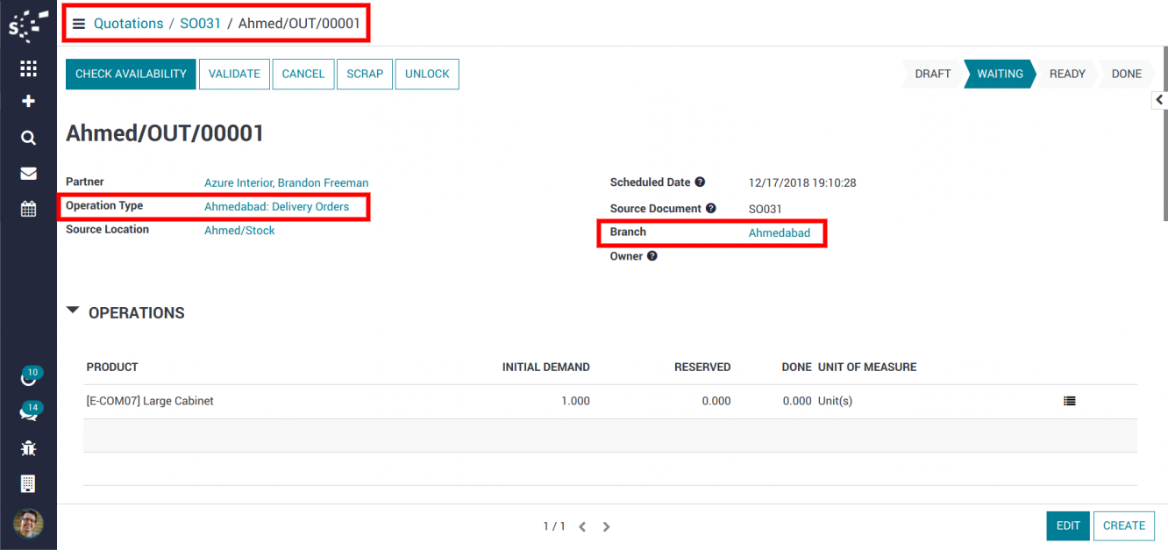This screenshot has width=1168, height=550.
Task: Open detailed operations list icon for Large Cabinet
Action: click(x=1069, y=401)
